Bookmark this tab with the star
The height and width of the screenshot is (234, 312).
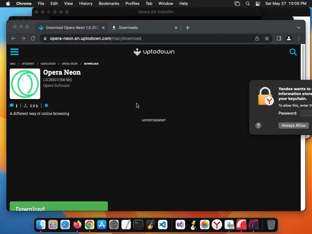[x=267, y=38]
